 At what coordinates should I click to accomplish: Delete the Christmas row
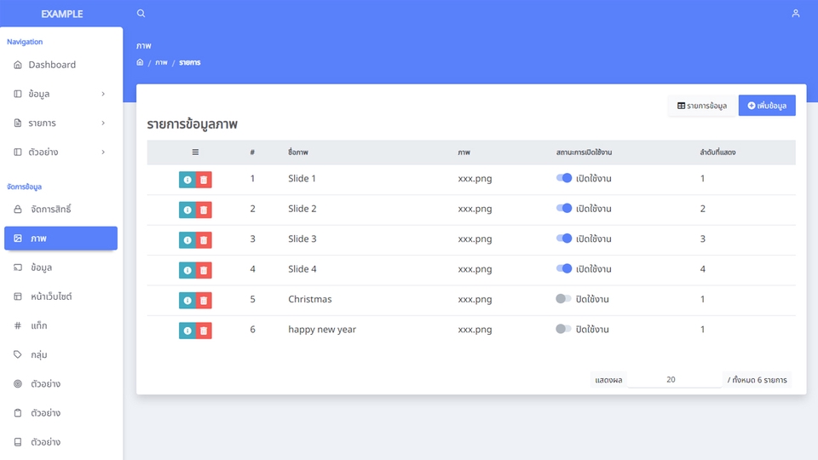point(204,301)
